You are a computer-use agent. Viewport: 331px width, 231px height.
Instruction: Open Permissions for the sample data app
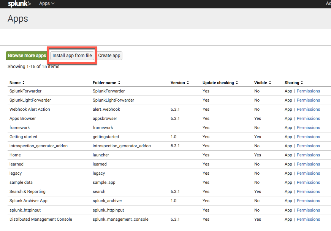[x=308, y=182]
